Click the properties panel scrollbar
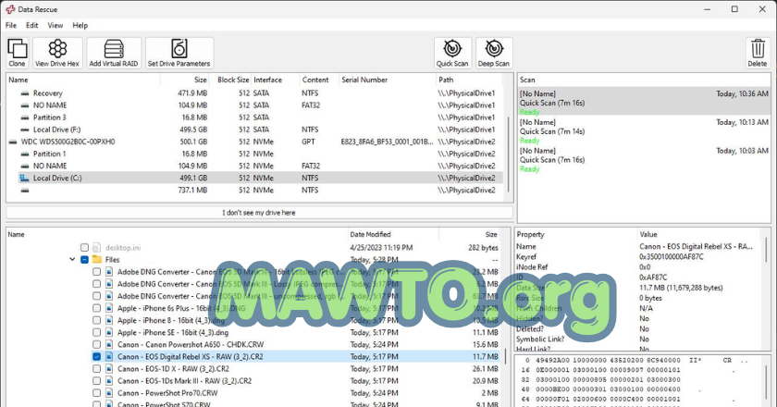 tap(767, 251)
